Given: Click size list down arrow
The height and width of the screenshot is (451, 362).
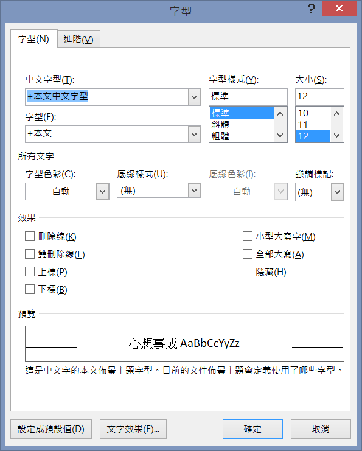Looking at the screenshot, I should (x=336, y=136).
